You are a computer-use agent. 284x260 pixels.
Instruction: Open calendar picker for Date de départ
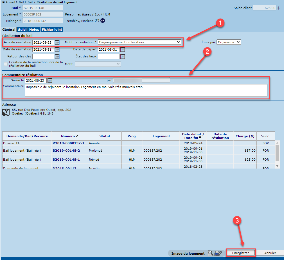tap(123, 50)
